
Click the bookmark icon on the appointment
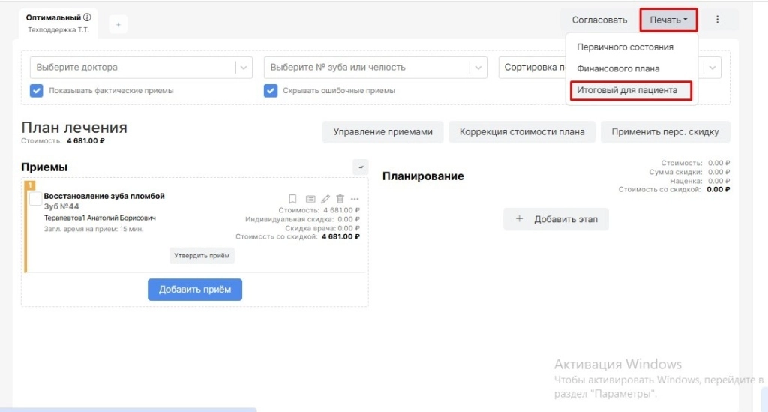[x=292, y=199]
